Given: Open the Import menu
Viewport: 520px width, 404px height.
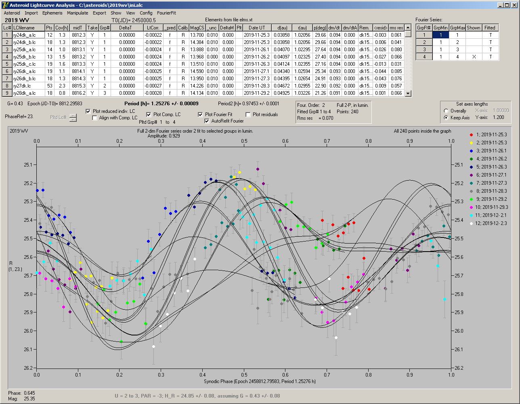Looking at the screenshot, I should pos(31,13).
